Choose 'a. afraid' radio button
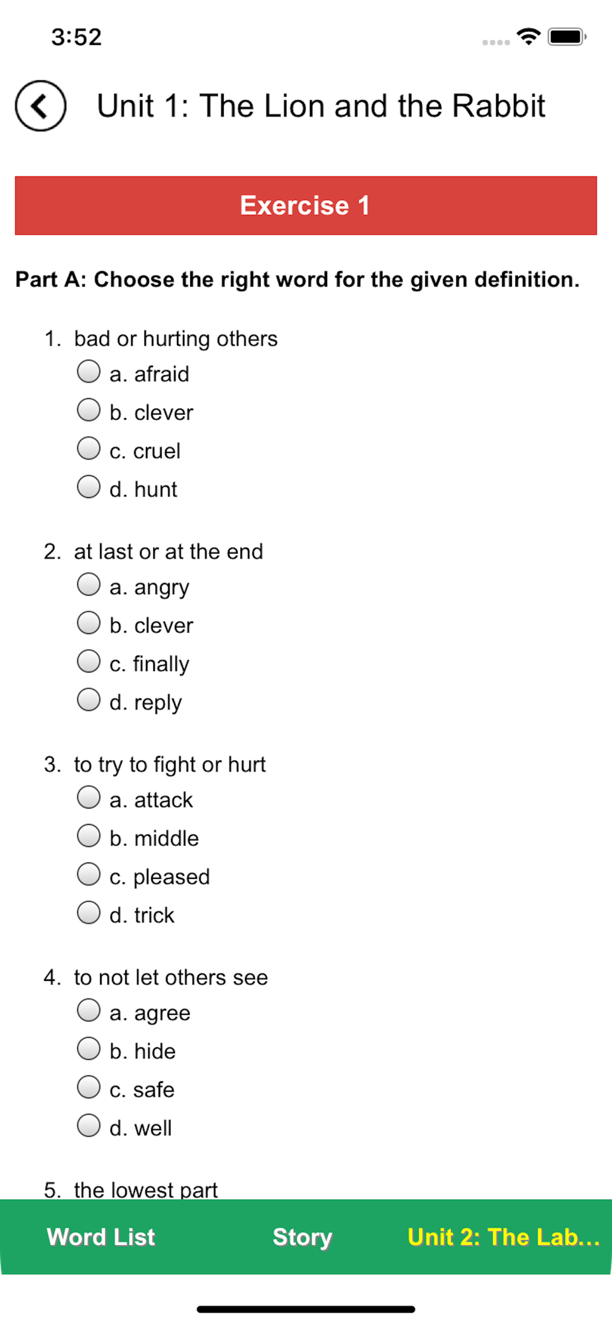Image resolution: width=612 pixels, height=1325 pixels. tap(88, 372)
